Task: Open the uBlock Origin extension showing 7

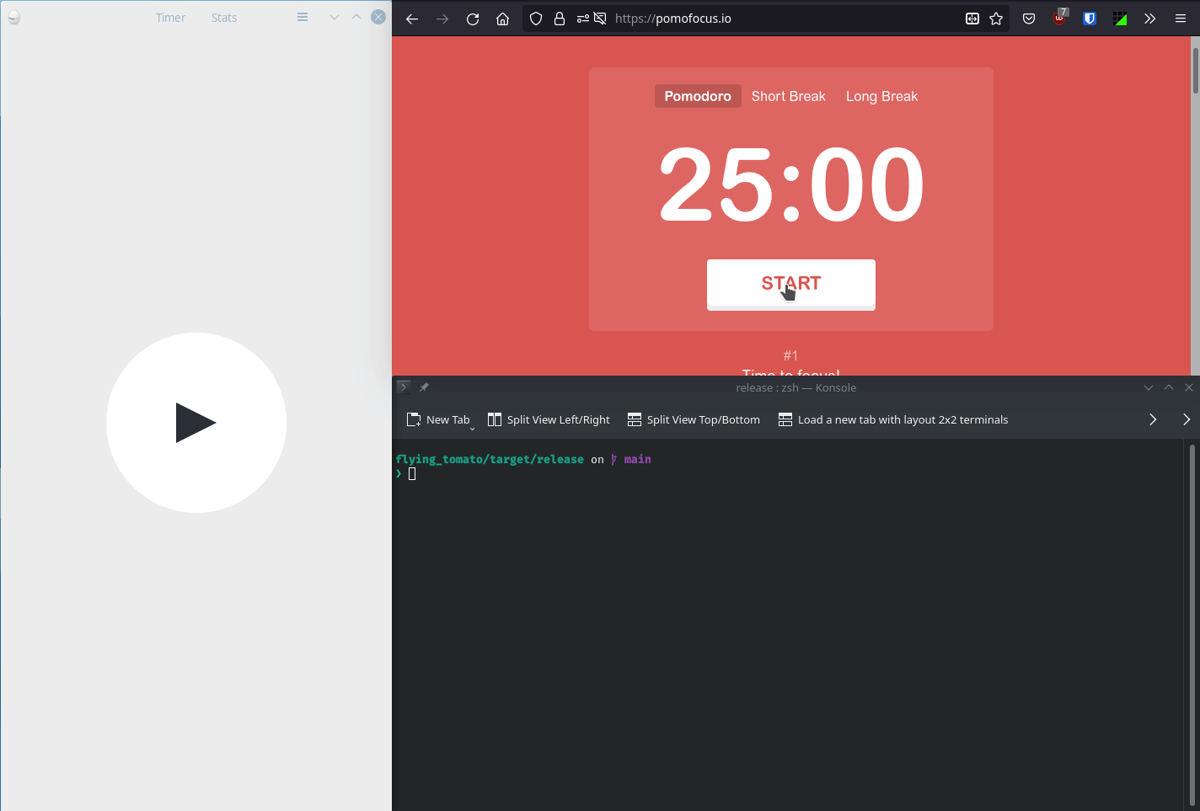Action: 1059,19
